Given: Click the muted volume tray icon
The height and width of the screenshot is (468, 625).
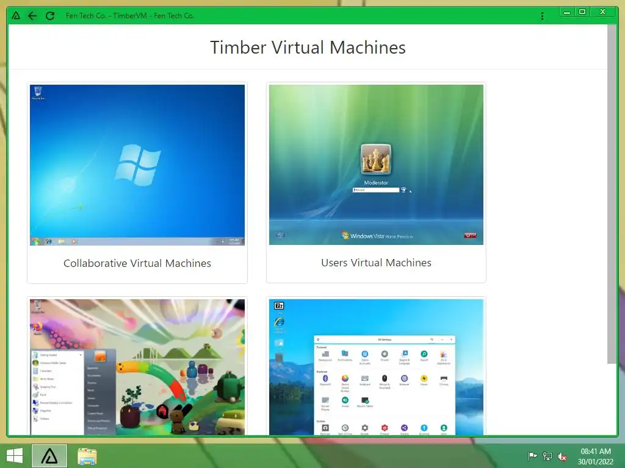Looking at the screenshot, I should coord(562,456).
